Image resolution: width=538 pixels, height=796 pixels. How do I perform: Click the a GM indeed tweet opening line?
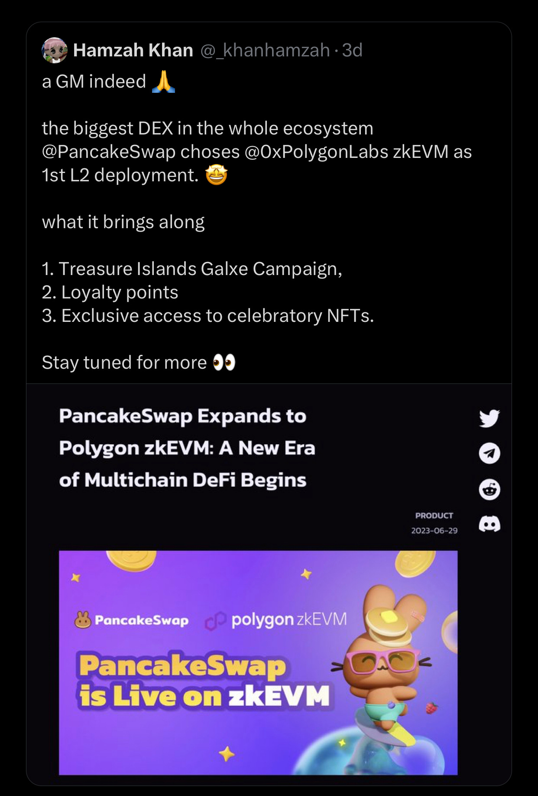(x=94, y=82)
